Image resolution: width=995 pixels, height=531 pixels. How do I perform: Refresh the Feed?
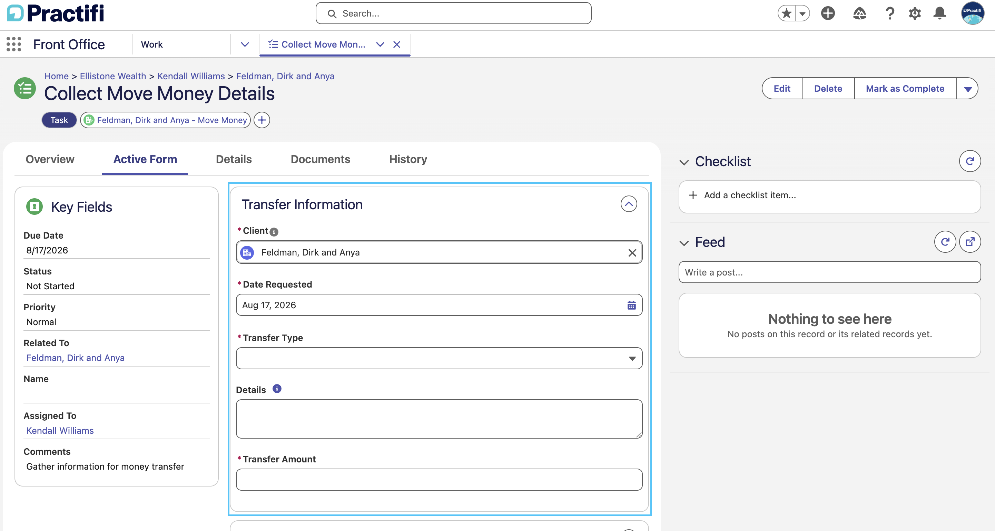945,242
